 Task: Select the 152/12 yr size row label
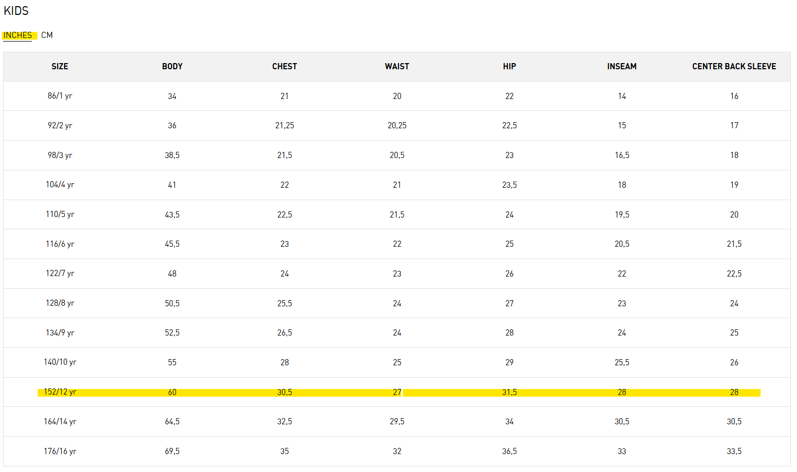tap(60, 392)
